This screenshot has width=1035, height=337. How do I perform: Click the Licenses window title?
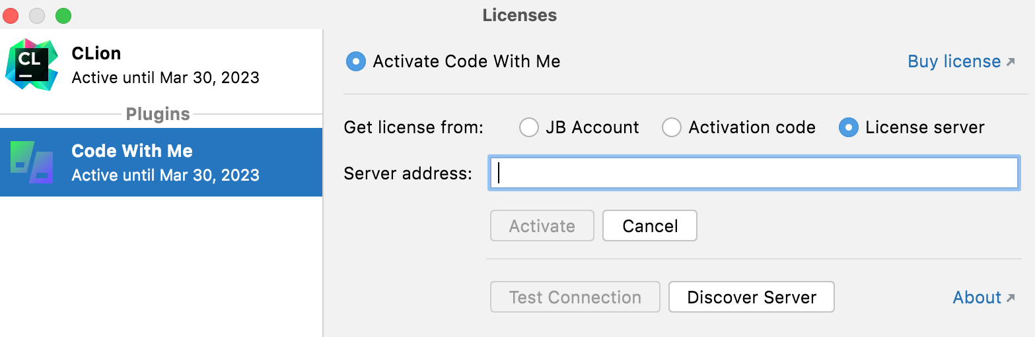(519, 15)
